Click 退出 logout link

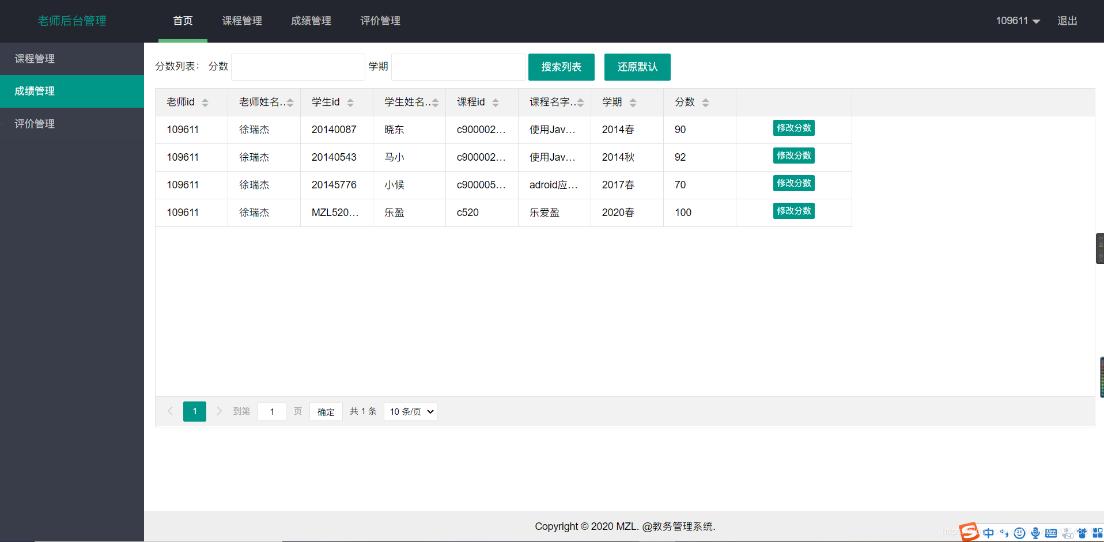pos(1067,21)
